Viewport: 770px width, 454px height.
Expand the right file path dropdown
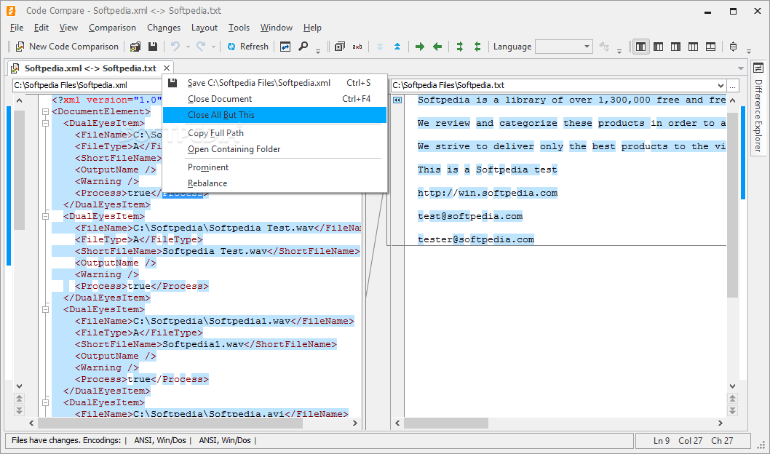tap(721, 85)
